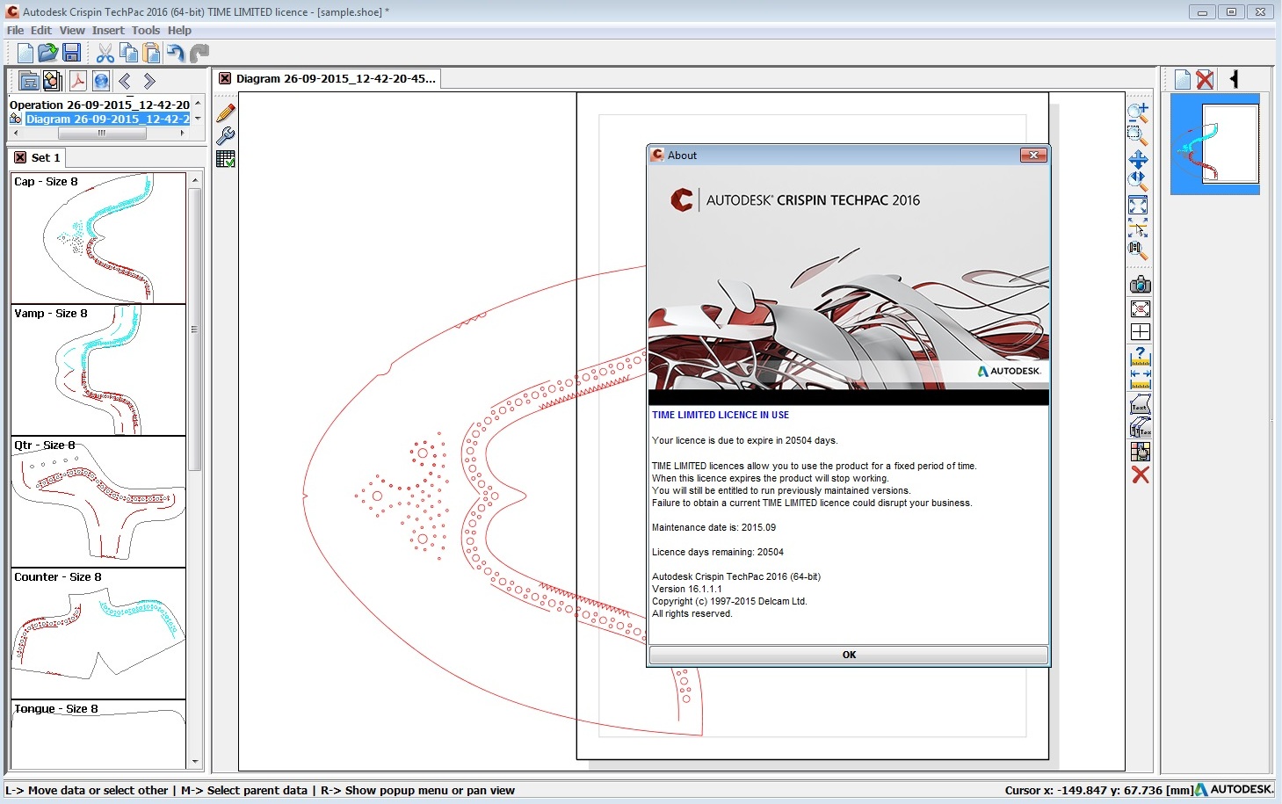Select the Vamp - Size 8 pattern thumbnail
This screenshot has height=804, width=1282.
(98, 370)
